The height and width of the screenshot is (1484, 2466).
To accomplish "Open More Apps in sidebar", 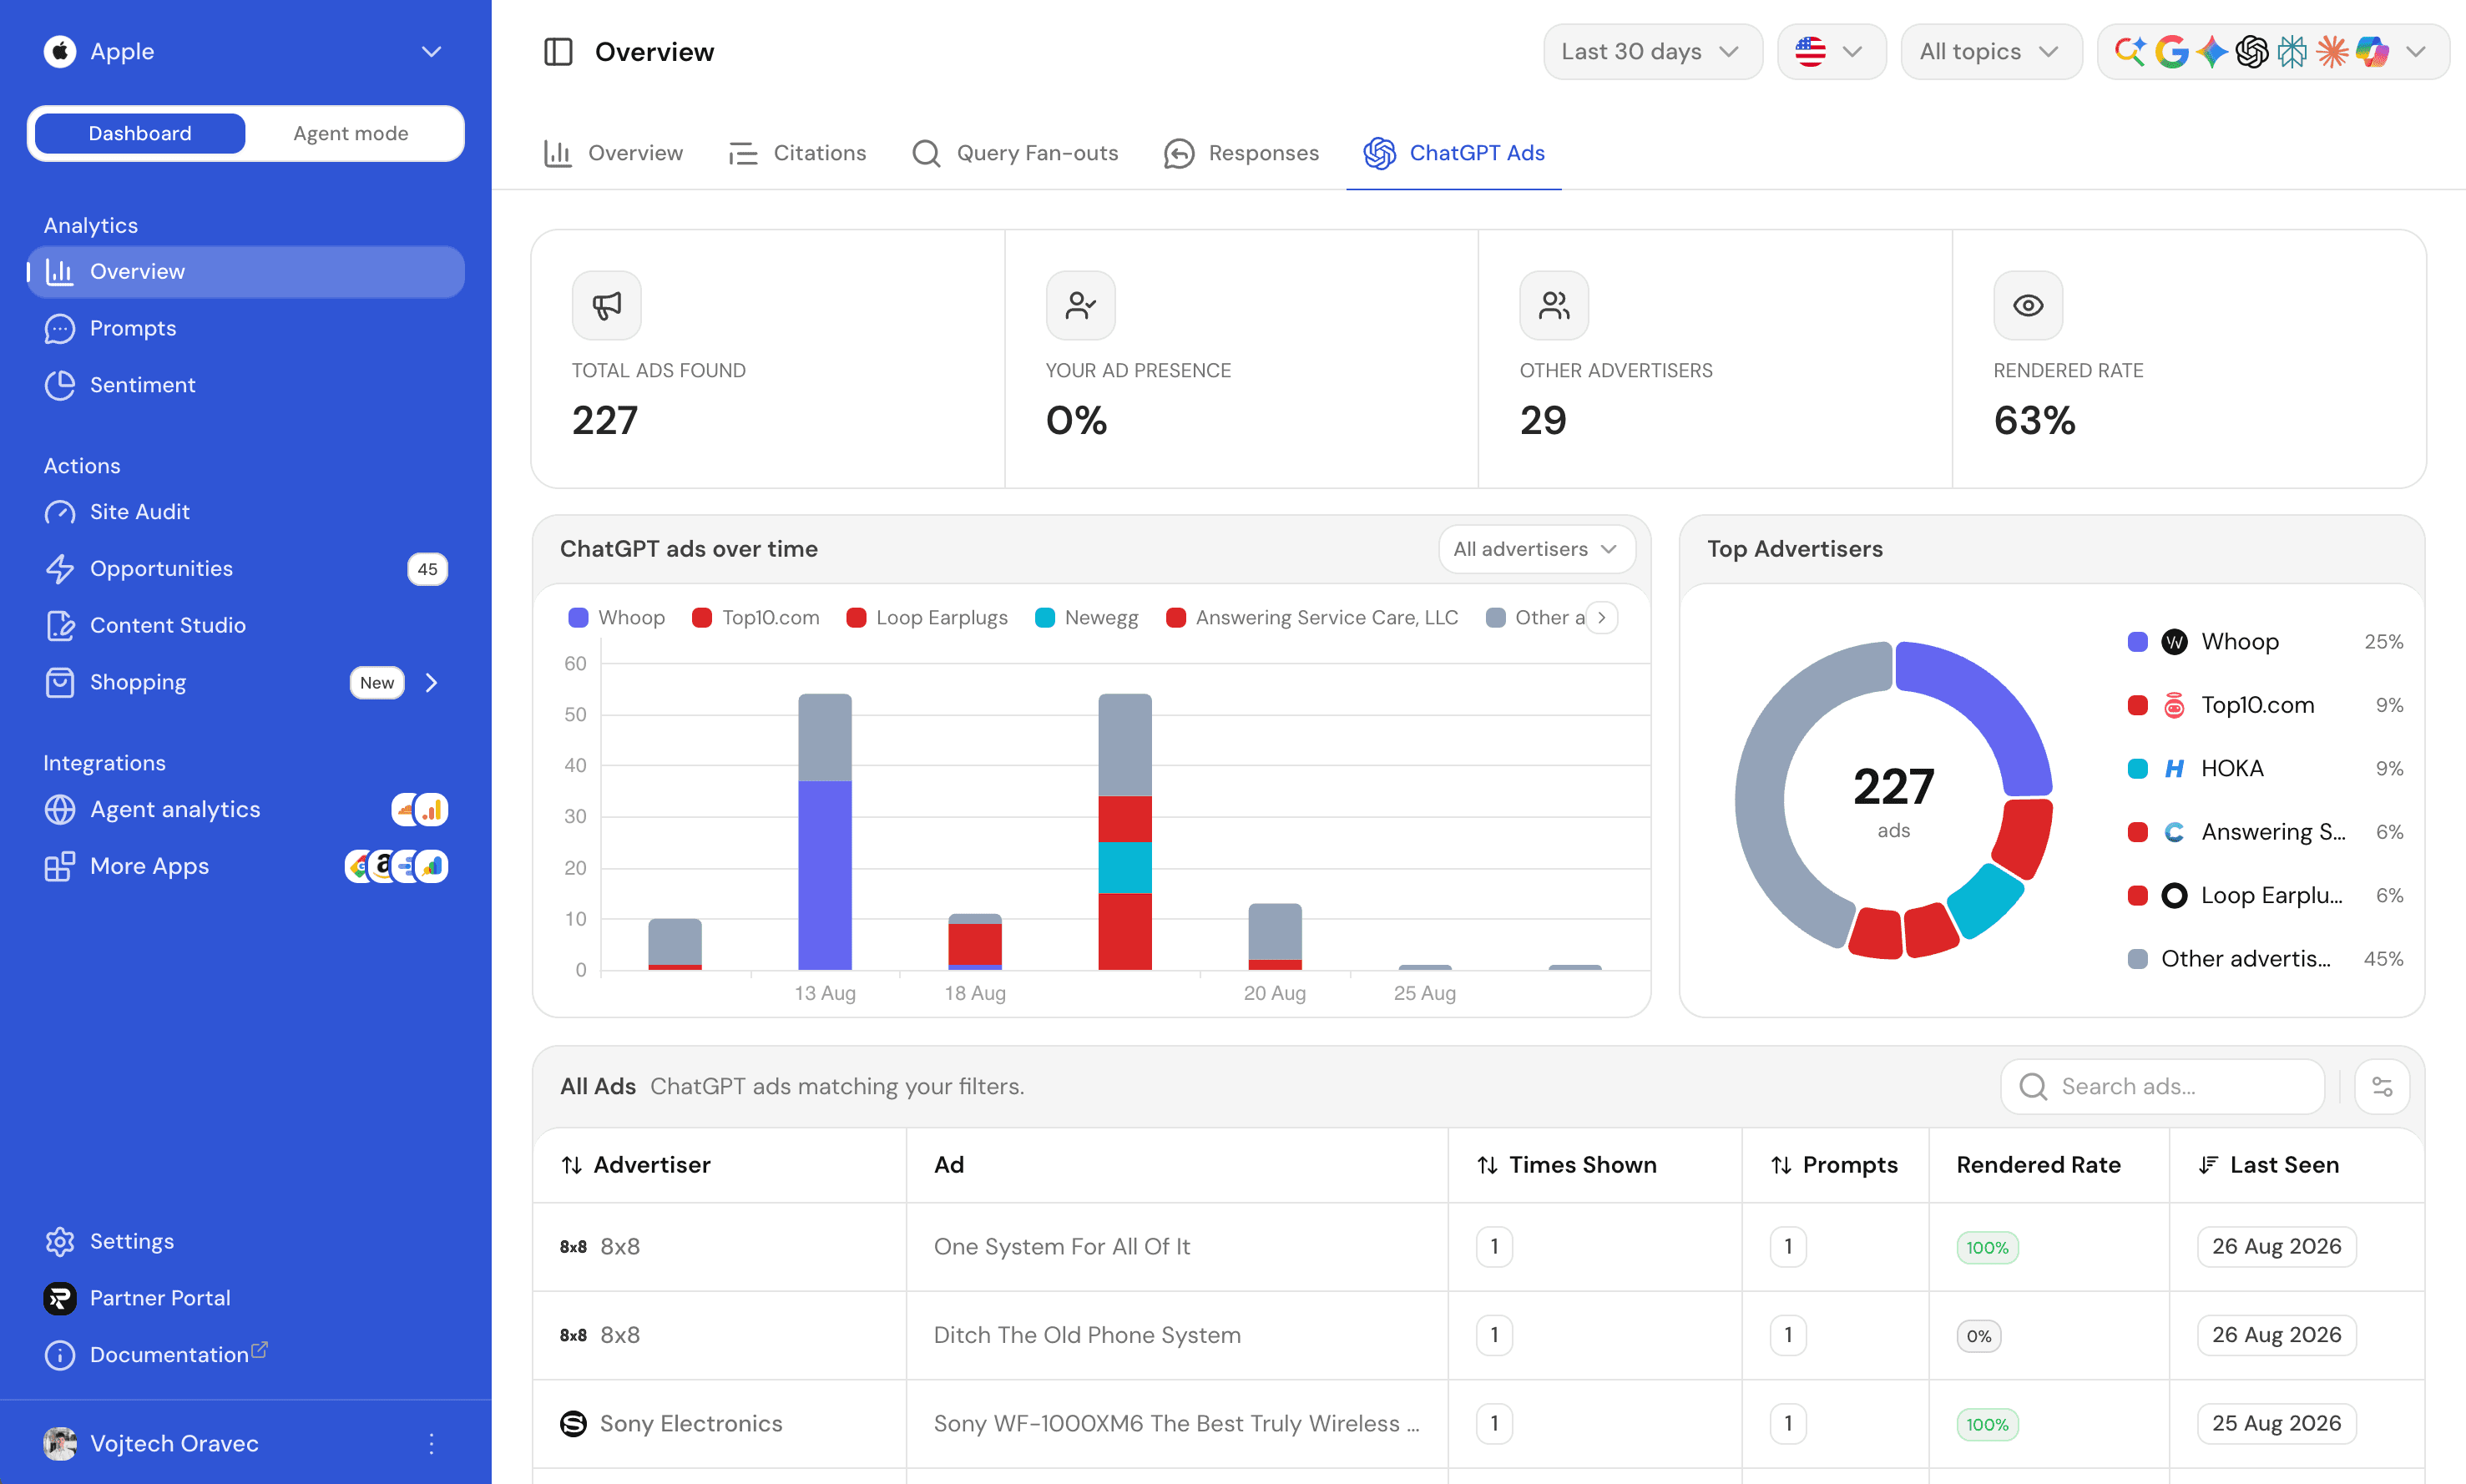I will pyautogui.click(x=149, y=866).
